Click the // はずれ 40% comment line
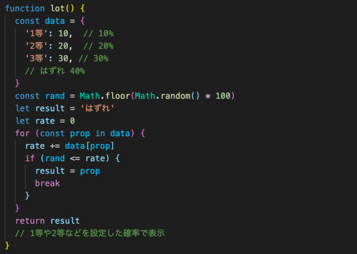This screenshot has width=357, height=254. coord(55,71)
